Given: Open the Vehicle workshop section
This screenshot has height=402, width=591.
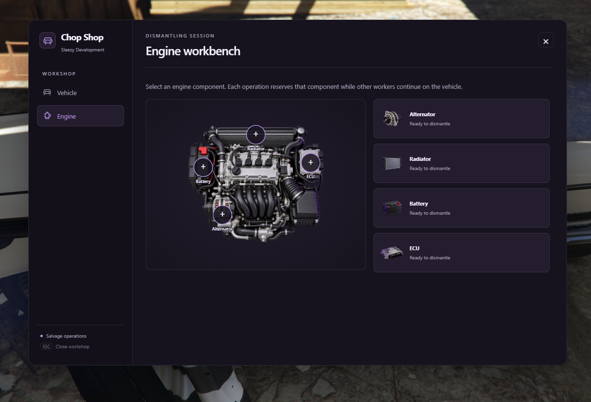Looking at the screenshot, I should click(80, 93).
